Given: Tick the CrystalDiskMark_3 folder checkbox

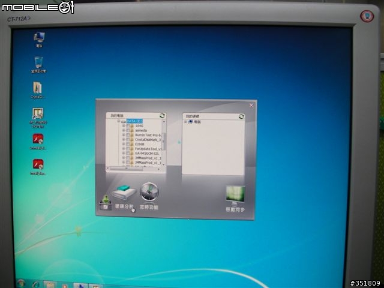Looking at the screenshot, I should click(128, 139).
